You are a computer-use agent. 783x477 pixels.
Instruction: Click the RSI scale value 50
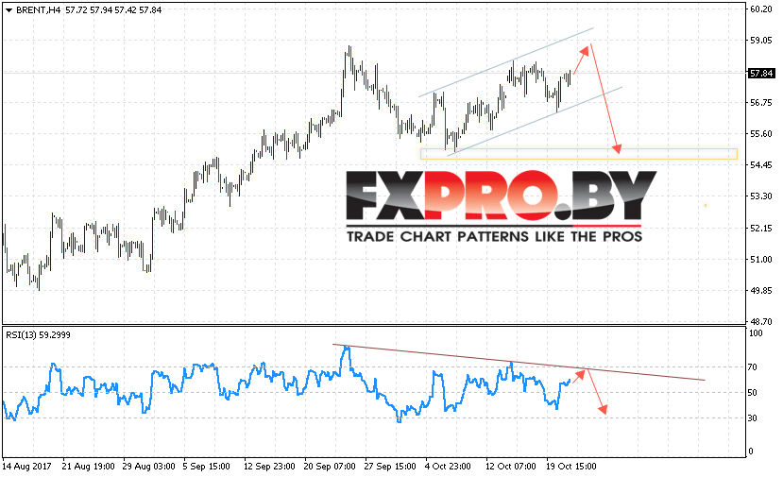point(753,393)
